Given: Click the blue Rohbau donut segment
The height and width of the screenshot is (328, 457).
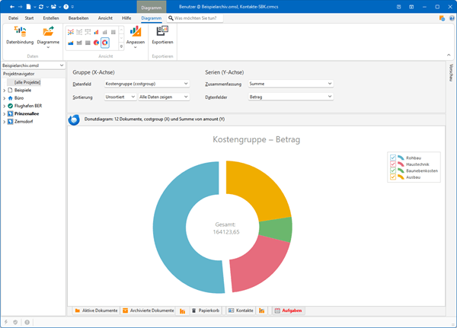Looking at the screenshot, I should point(169,228).
